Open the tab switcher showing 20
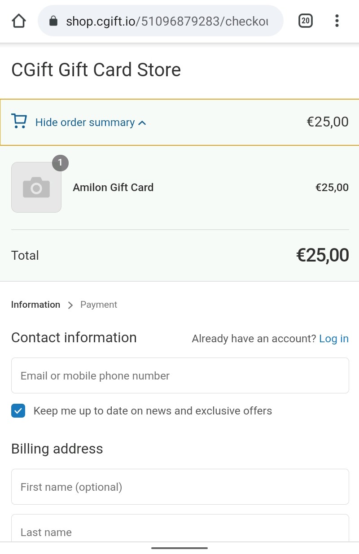This screenshot has height=554, width=359. 305,21
